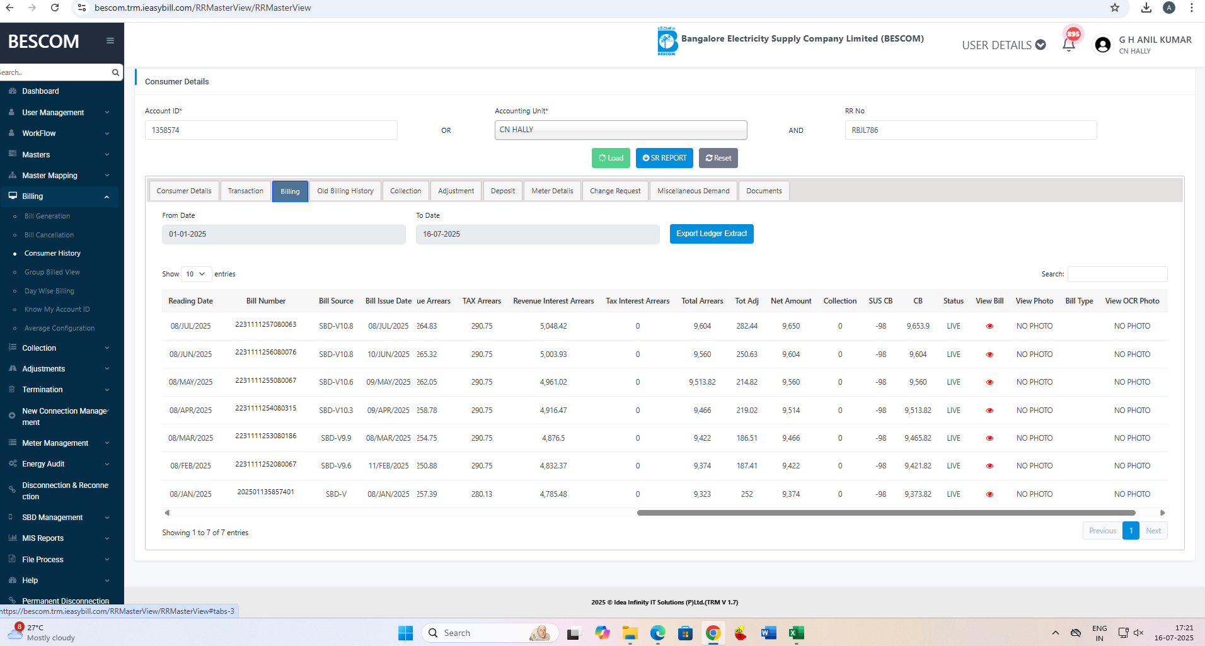The width and height of the screenshot is (1205, 646).
Task: Open Copilot from taskbar
Action: coord(602,633)
